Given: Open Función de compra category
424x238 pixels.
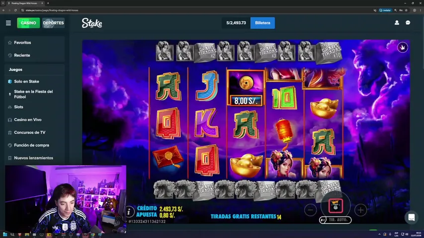Looking at the screenshot, I should pyautogui.click(x=35, y=145).
